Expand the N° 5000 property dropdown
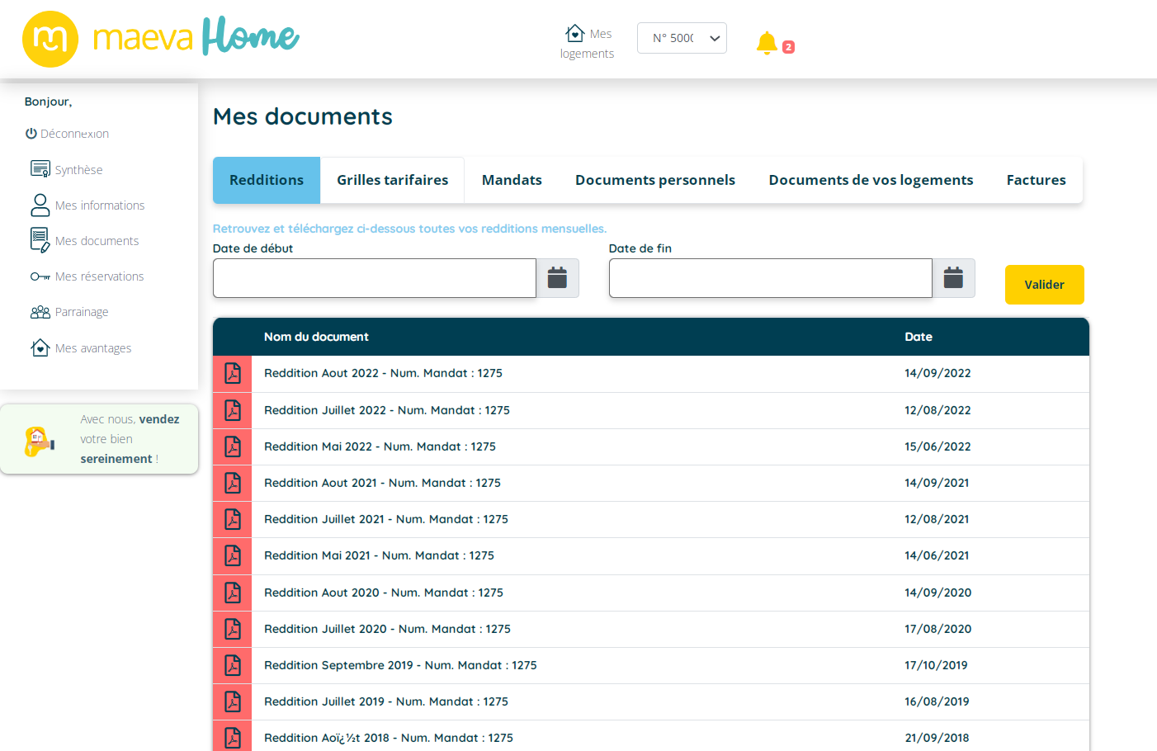This screenshot has width=1157, height=751. coord(682,38)
